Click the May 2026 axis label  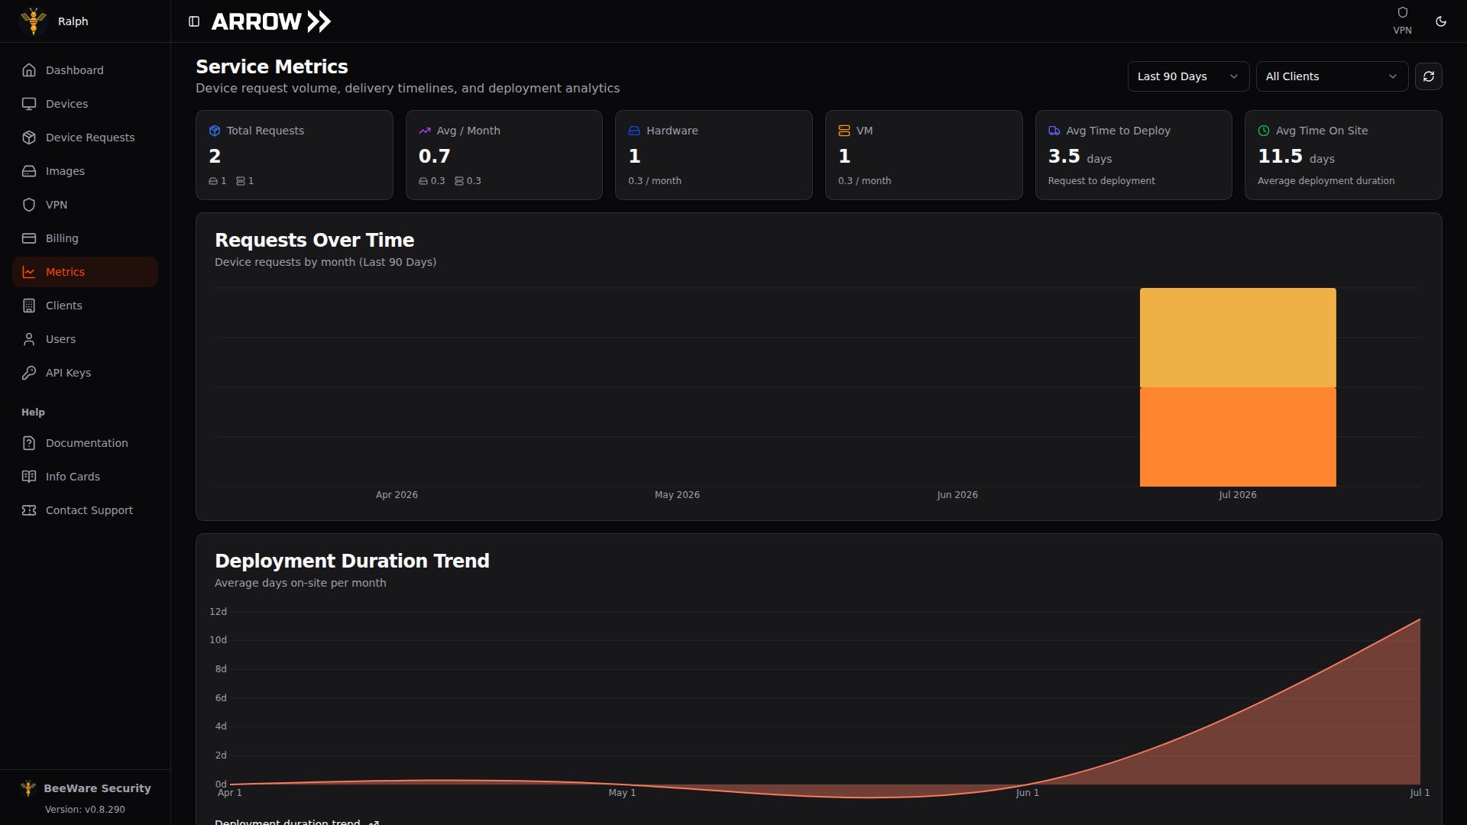tap(677, 495)
